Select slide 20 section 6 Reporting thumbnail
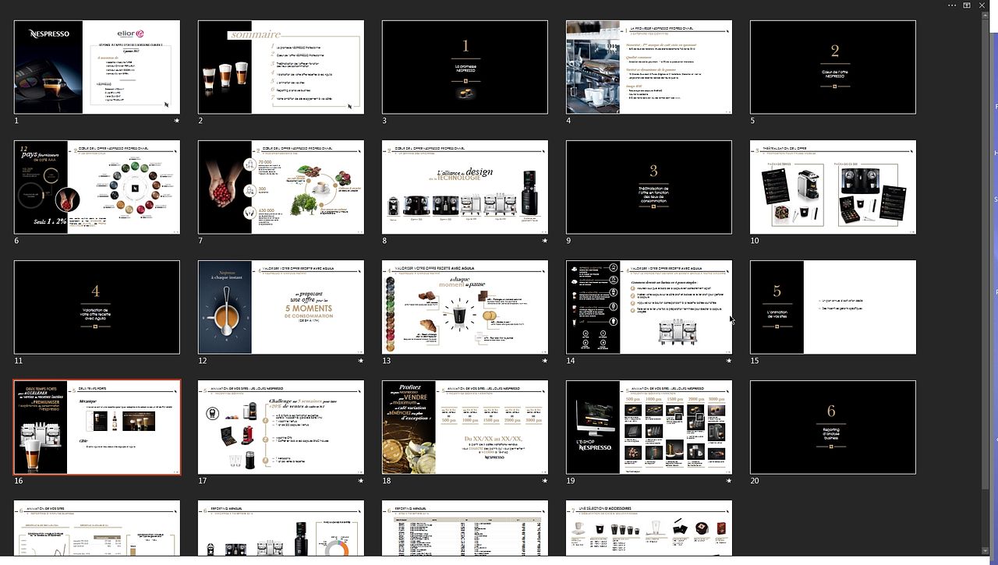This screenshot has width=998, height=565. point(833,427)
